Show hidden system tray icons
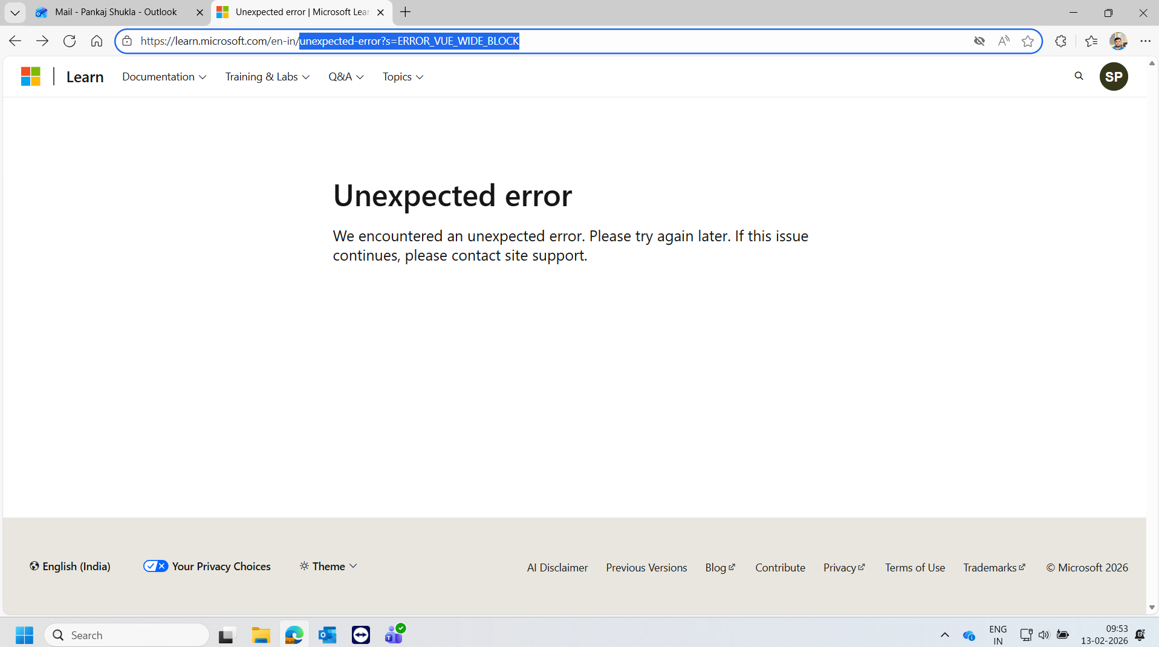 (945, 635)
